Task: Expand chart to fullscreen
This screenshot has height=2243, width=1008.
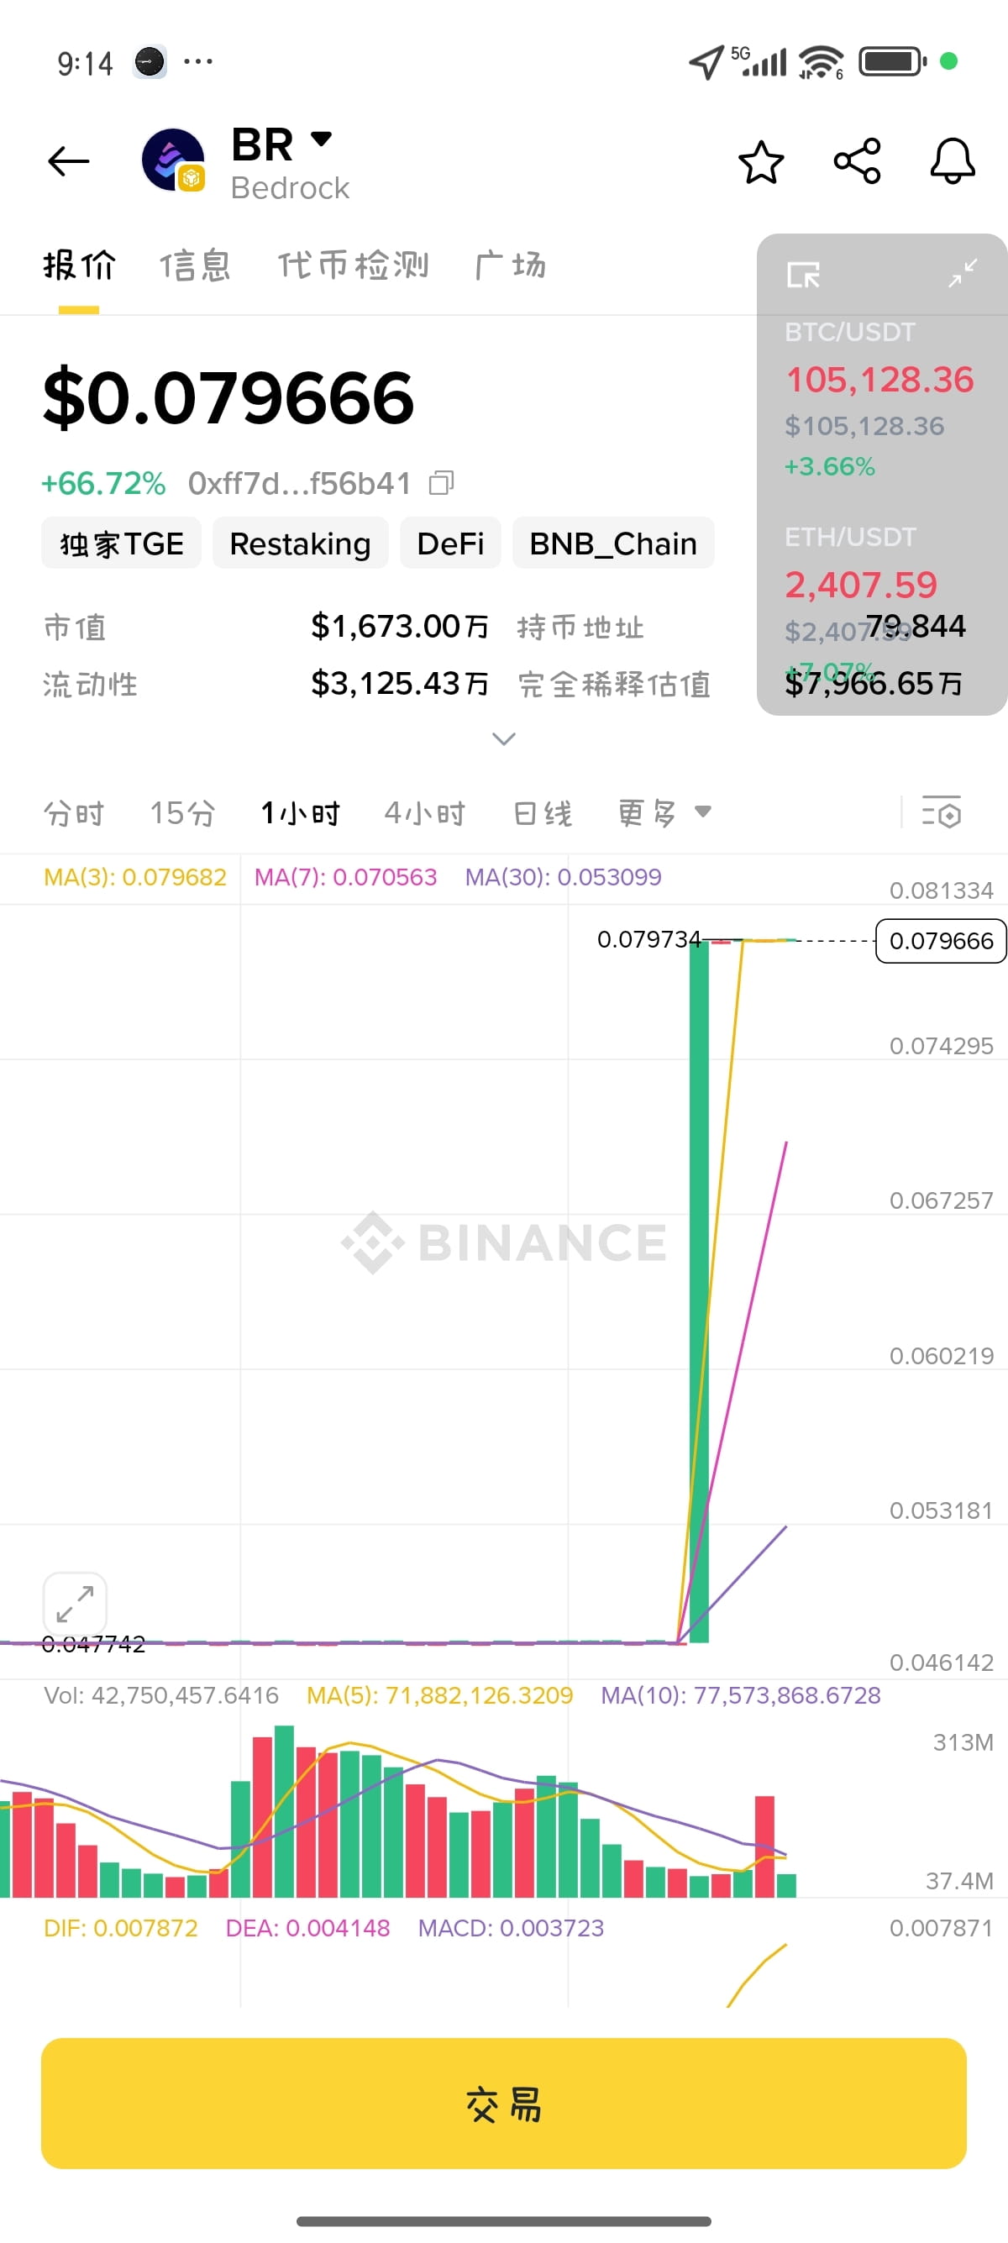Action: pos(75,1603)
